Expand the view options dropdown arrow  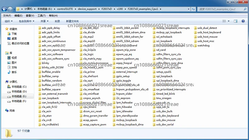point(229,21)
